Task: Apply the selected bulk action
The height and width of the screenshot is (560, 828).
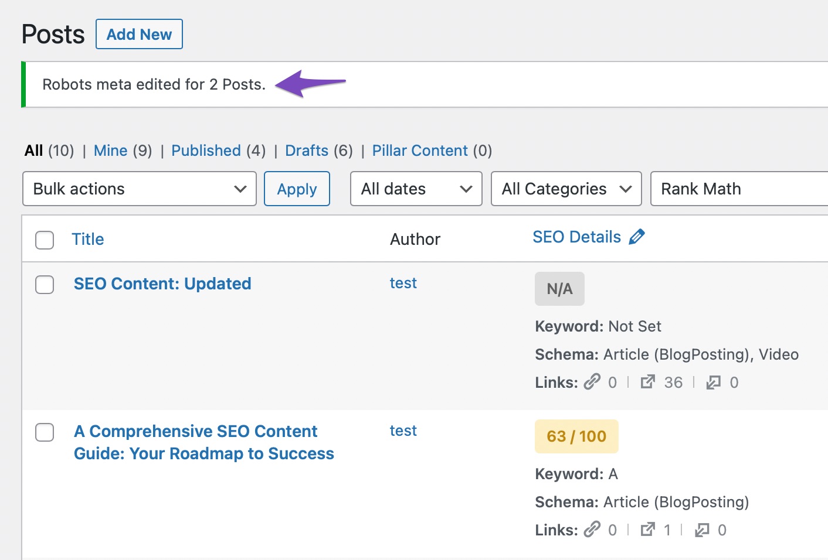Action: click(x=297, y=189)
